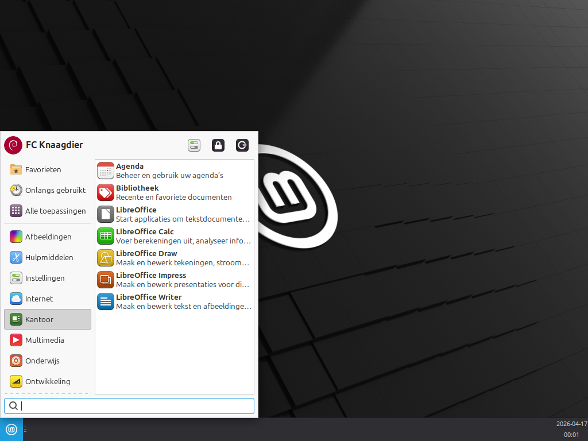
Task: Open the Instellingen category label
Action: 45,278
